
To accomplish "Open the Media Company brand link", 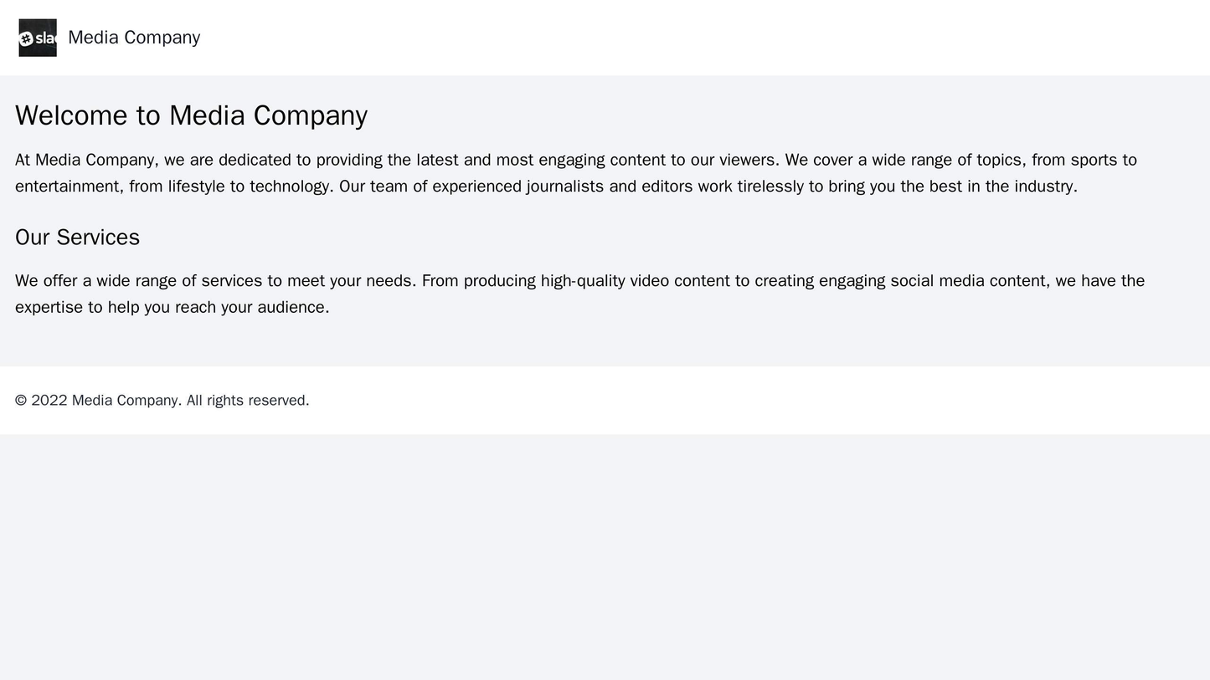I will pos(134,38).
